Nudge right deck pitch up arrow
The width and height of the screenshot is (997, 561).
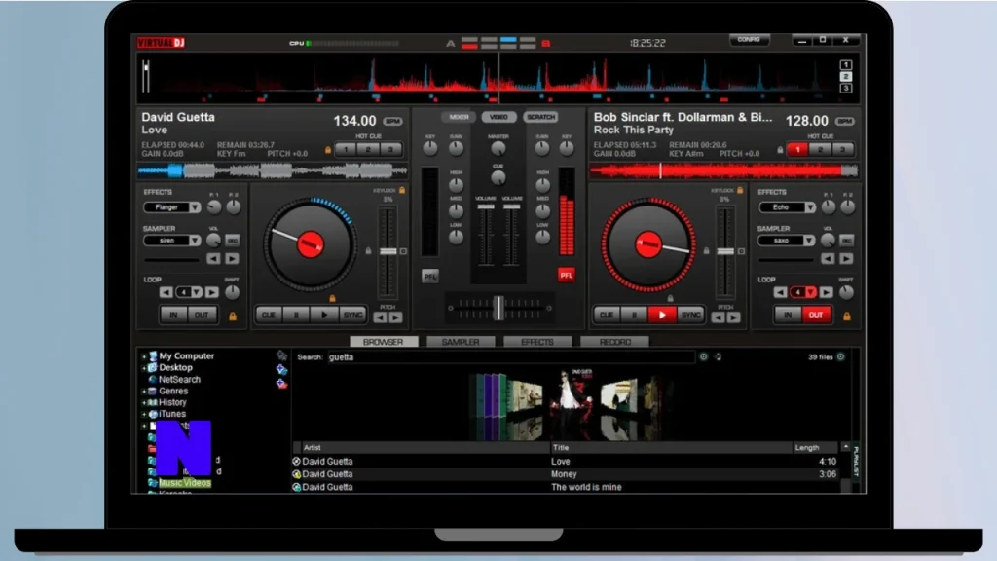coord(733,318)
